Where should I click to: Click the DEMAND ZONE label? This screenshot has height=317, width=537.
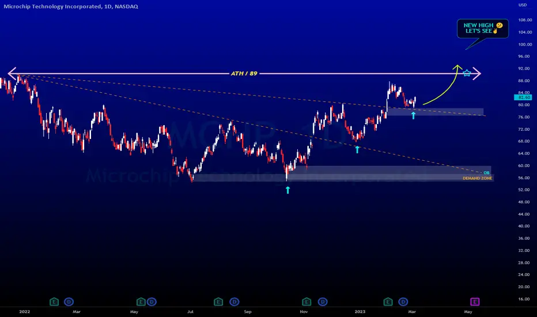(x=478, y=178)
